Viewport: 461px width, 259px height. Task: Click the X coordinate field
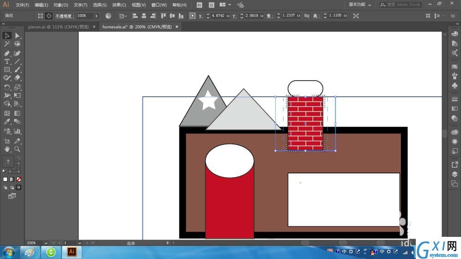220,16
